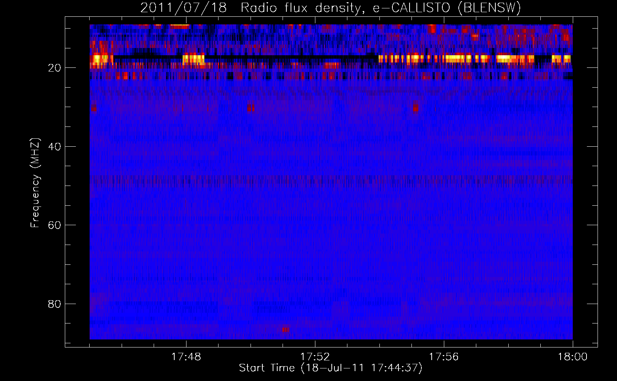Click the 17:48 time tick label
The height and width of the screenshot is (381, 617).
coord(186,357)
